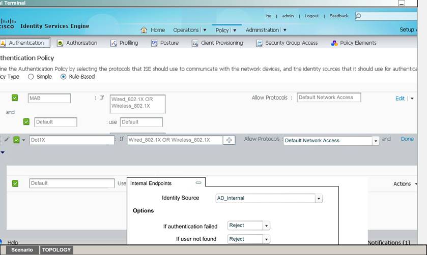
Task: Open the Operations menu
Action: point(189,30)
